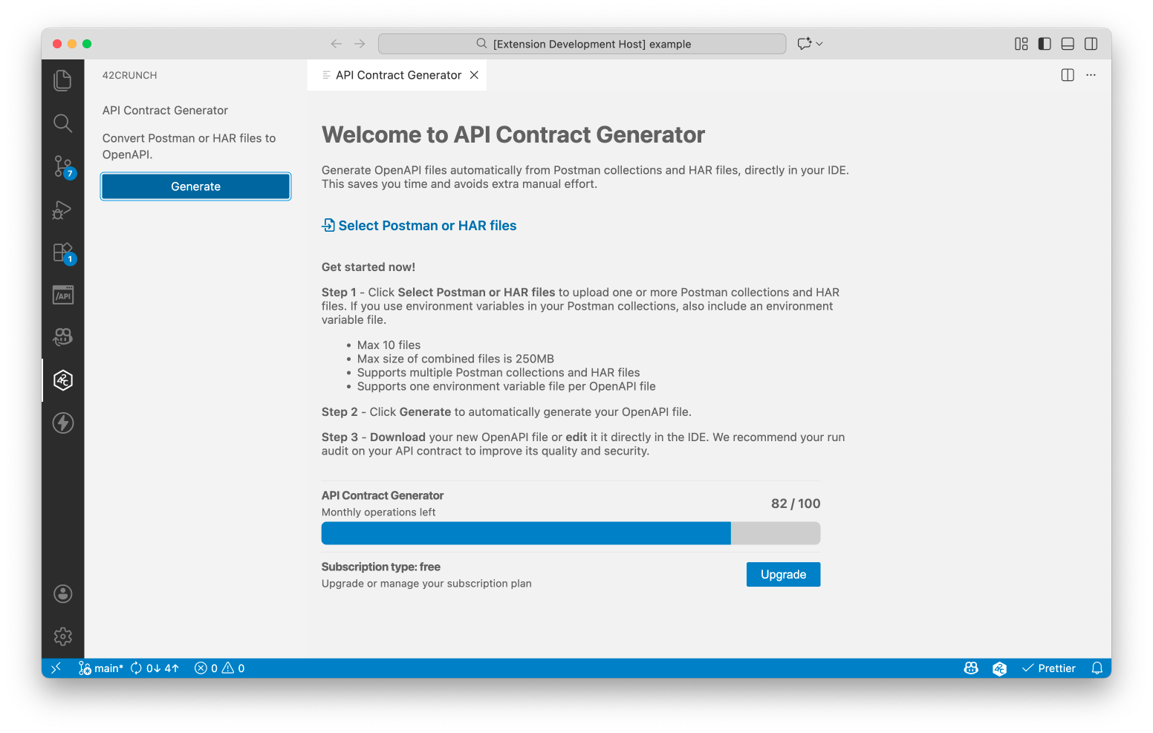Open the Run and Debug view
Image resolution: width=1153 pixels, height=733 pixels.
click(63, 210)
